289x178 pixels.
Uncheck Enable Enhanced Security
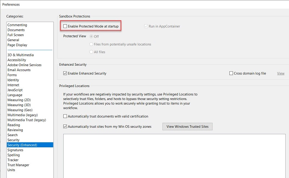click(x=65, y=73)
